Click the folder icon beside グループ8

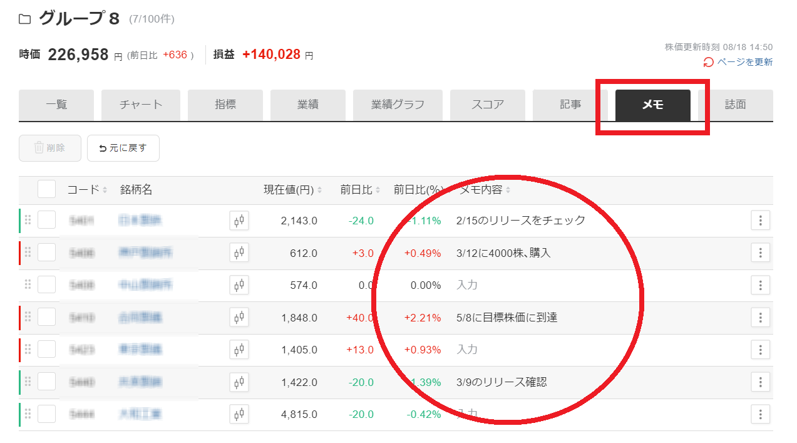(x=24, y=19)
